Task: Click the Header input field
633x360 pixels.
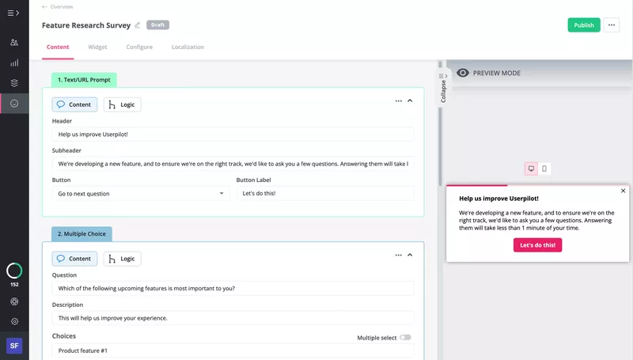Action: tap(233, 135)
